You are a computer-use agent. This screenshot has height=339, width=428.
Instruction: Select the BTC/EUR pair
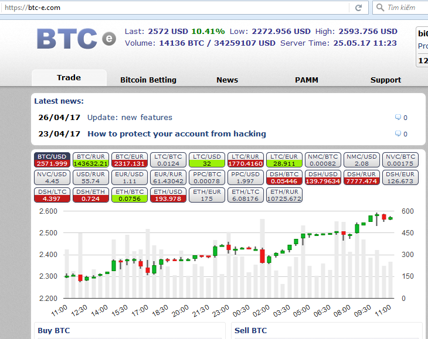point(130,160)
